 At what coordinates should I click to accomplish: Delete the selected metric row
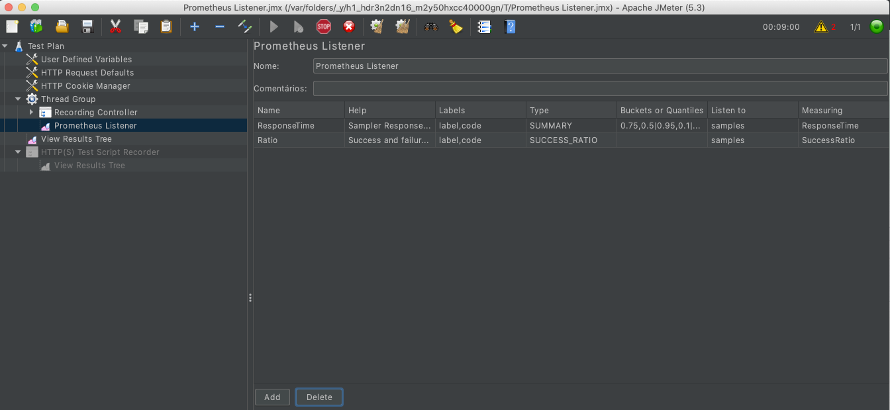pos(319,397)
